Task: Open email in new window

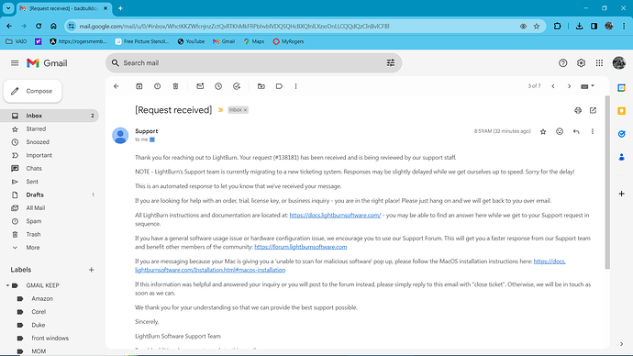Action: point(593,110)
